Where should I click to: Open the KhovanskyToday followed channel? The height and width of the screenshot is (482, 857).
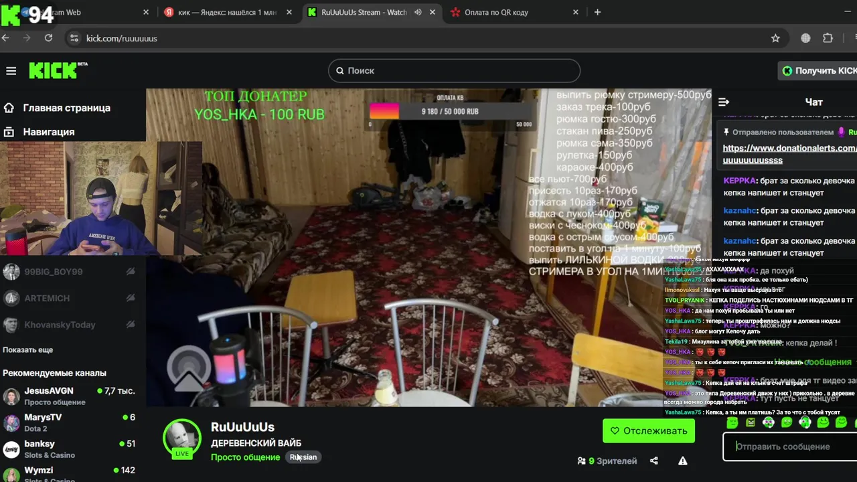(60, 325)
